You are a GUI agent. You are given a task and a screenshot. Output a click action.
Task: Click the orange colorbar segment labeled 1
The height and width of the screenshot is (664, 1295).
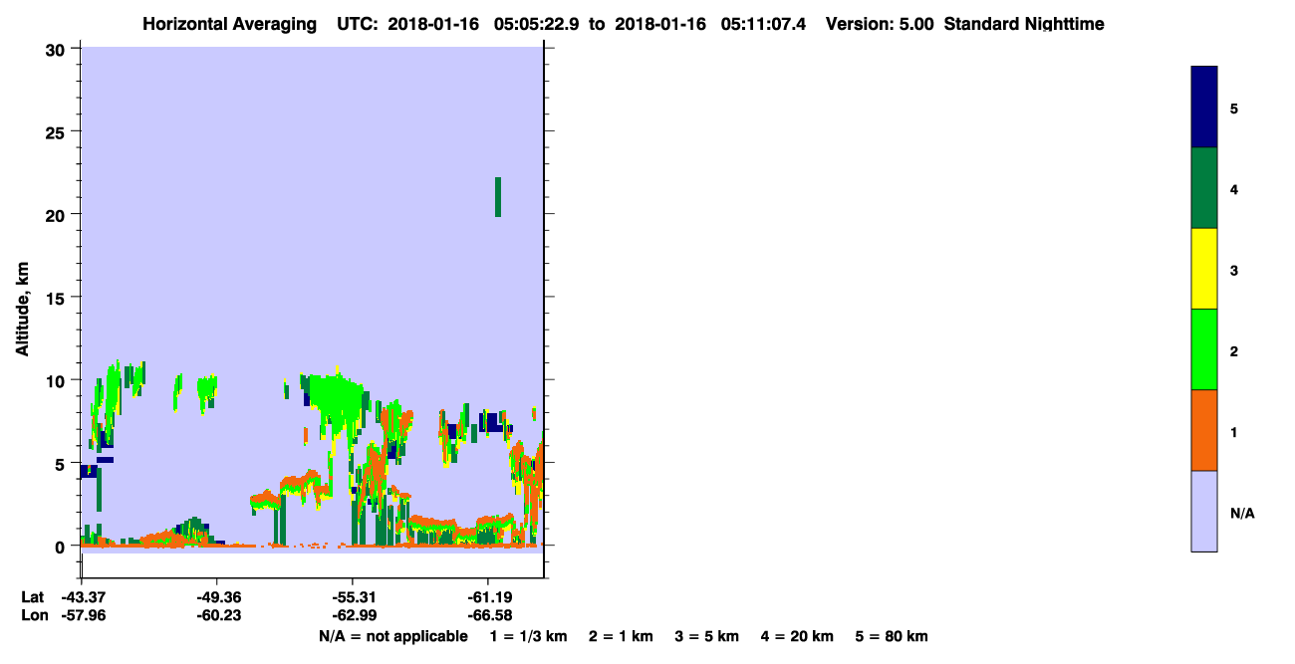pos(1204,430)
